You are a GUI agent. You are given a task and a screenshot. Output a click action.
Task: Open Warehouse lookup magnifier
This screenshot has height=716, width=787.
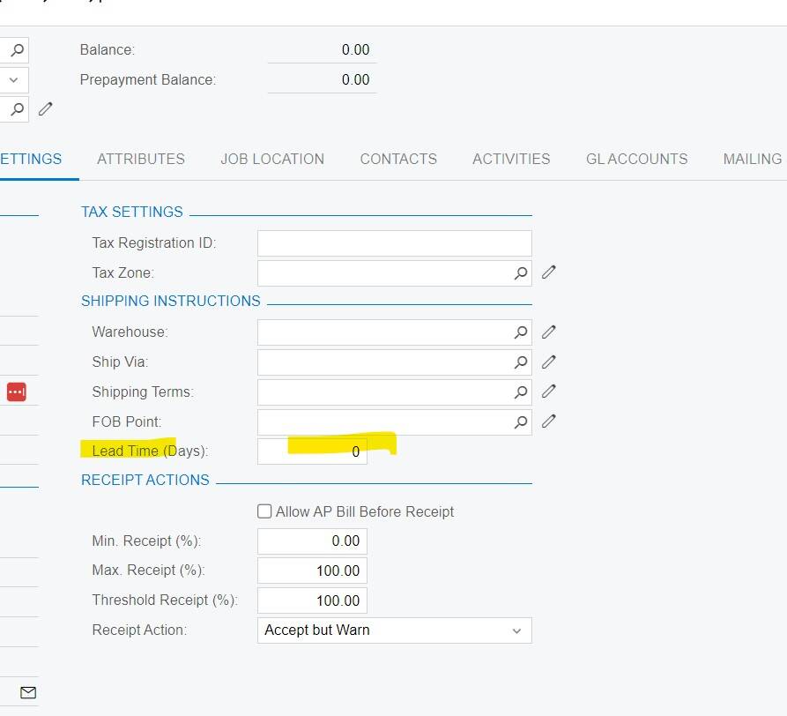(521, 332)
